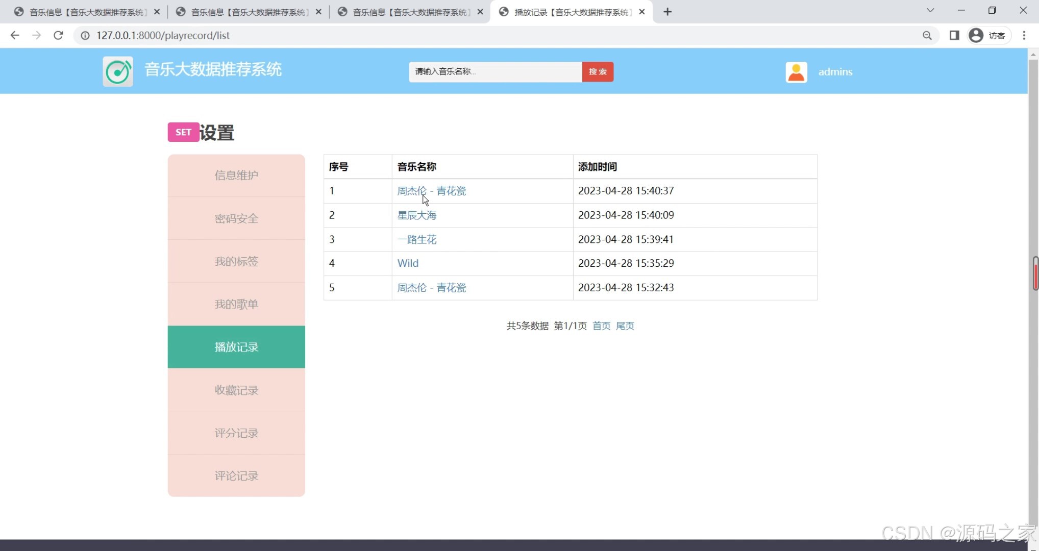Open a new browser tab

pyautogui.click(x=667, y=12)
